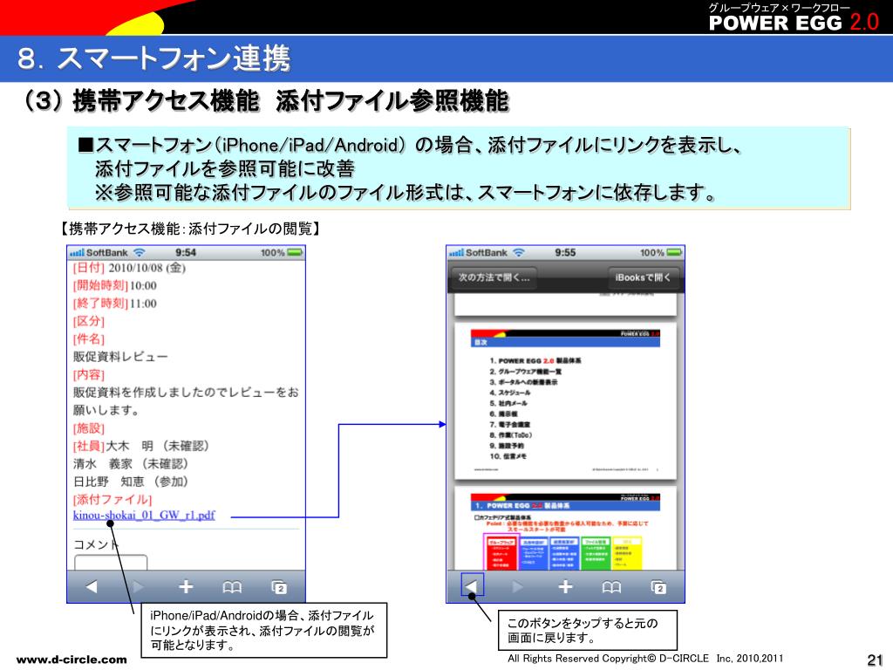This screenshot has width=893, height=670.
Task: Tap Wi-Fi icon in left phone status bar
Action: 139,252
